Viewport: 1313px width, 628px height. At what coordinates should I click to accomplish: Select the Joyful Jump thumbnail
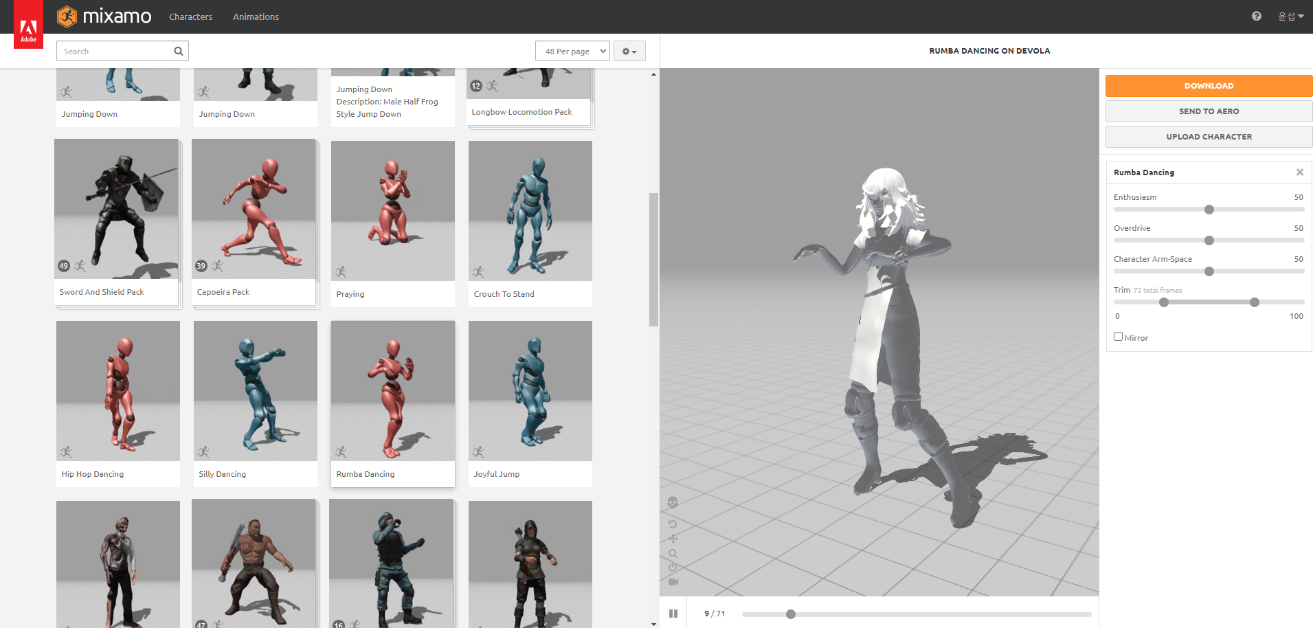coord(530,390)
